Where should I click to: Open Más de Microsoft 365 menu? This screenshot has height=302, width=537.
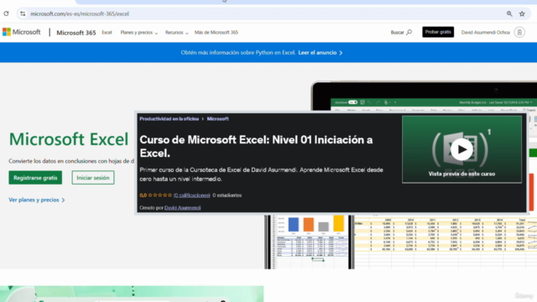tap(216, 32)
